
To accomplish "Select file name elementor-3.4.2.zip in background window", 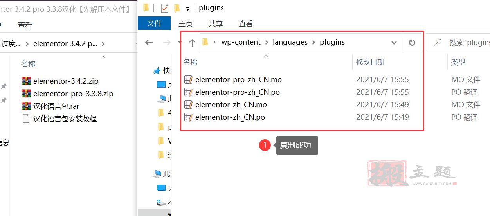I will point(66,81).
